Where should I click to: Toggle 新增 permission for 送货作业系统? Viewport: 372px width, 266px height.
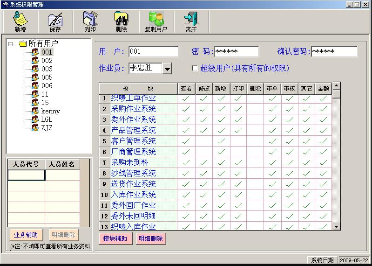[221, 184]
